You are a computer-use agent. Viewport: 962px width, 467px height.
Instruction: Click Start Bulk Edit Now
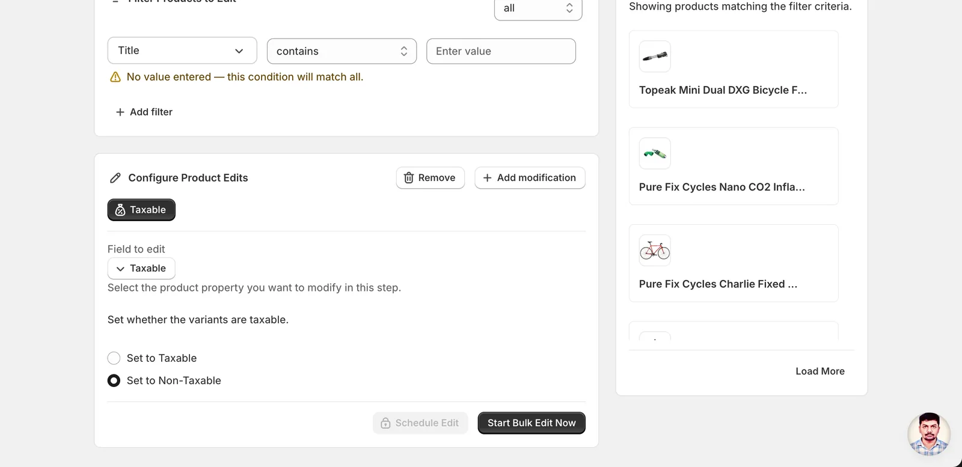pos(532,423)
